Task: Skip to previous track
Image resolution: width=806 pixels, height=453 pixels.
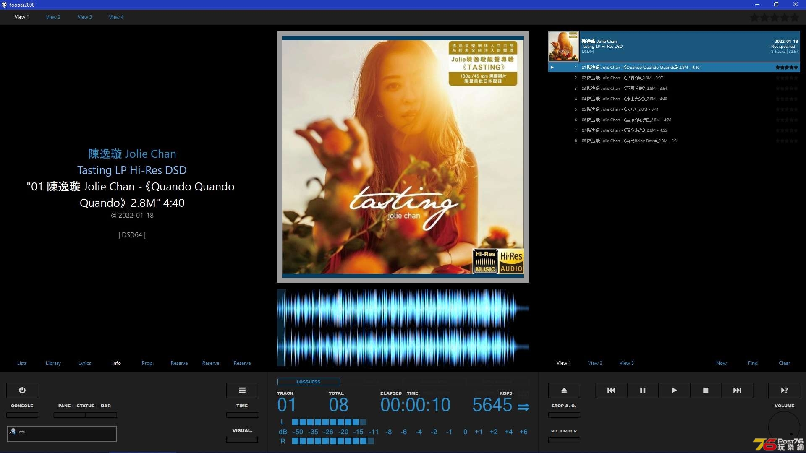Action: 611,390
